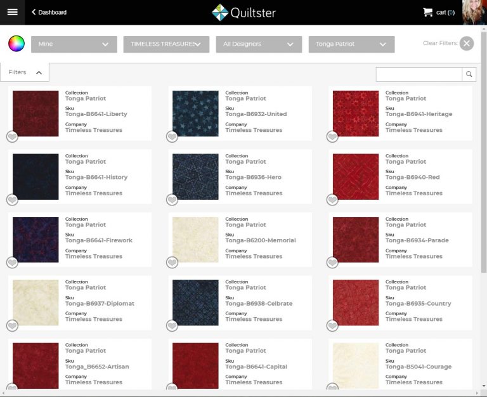Click the Tonga_B6652-Artisan SKU text

click(97, 367)
